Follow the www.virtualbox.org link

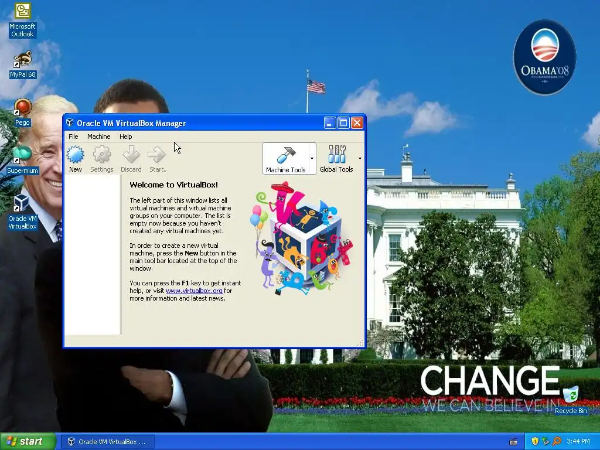[x=194, y=291]
